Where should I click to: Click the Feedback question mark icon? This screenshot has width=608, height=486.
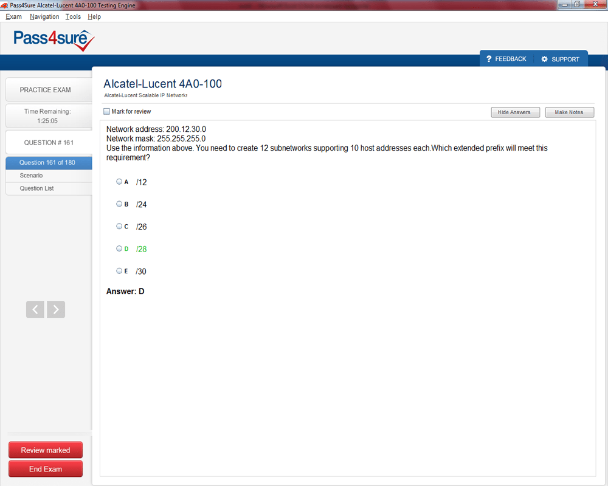point(489,59)
